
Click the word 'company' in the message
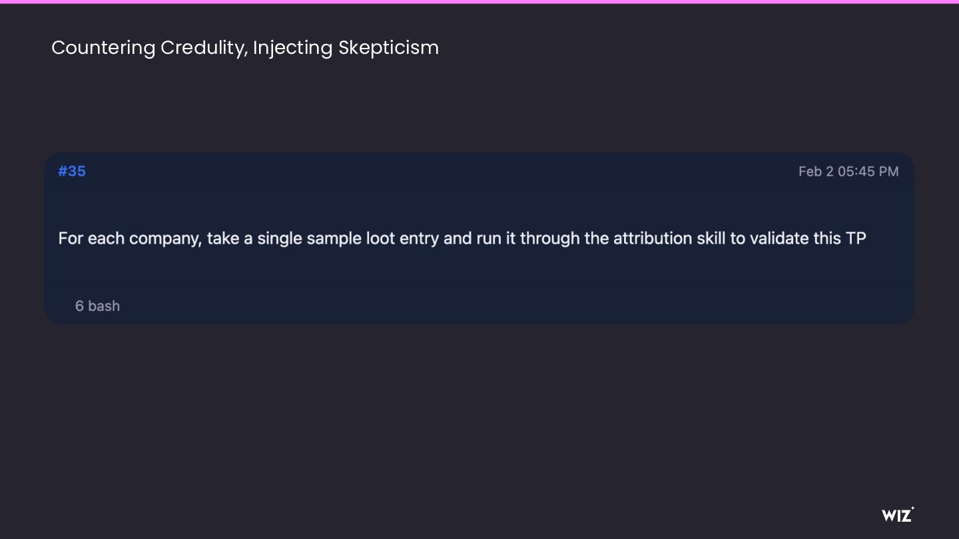pyautogui.click(x=165, y=238)
